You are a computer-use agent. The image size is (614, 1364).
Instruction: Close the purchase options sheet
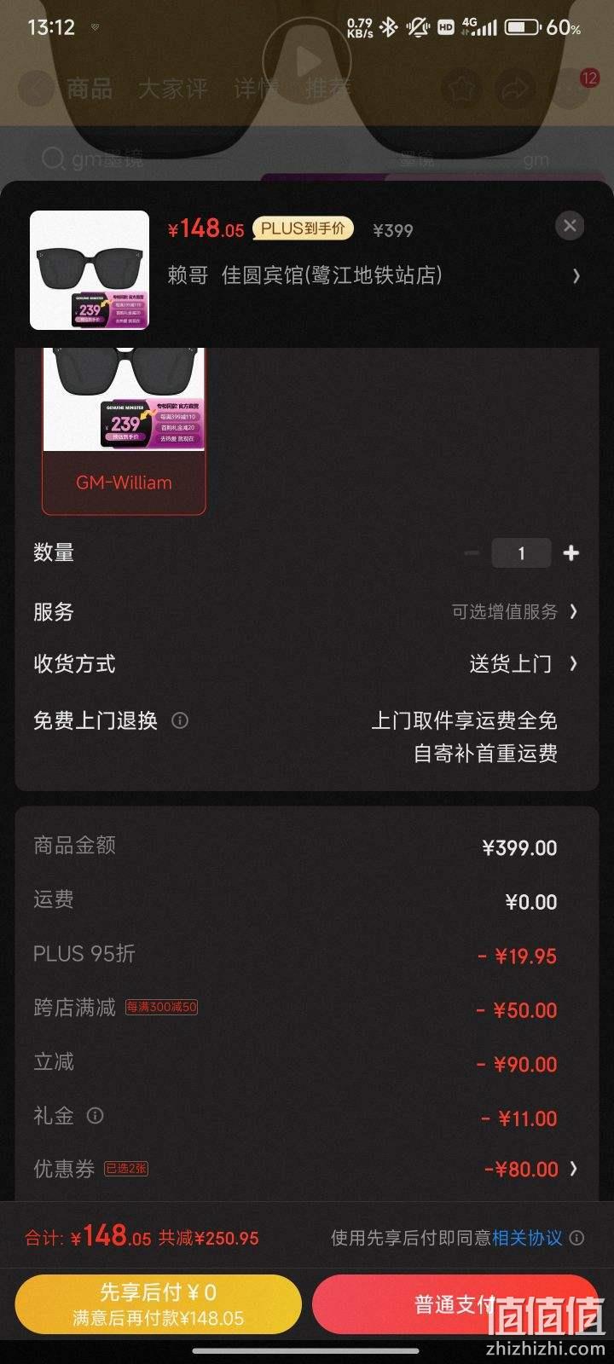point(570,226)
